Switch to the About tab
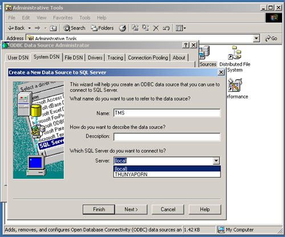The height and width of the screenshot is (237, 285). point(179,58)
